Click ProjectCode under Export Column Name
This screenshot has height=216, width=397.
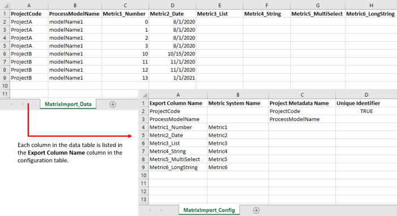click(x=178, y=111)
